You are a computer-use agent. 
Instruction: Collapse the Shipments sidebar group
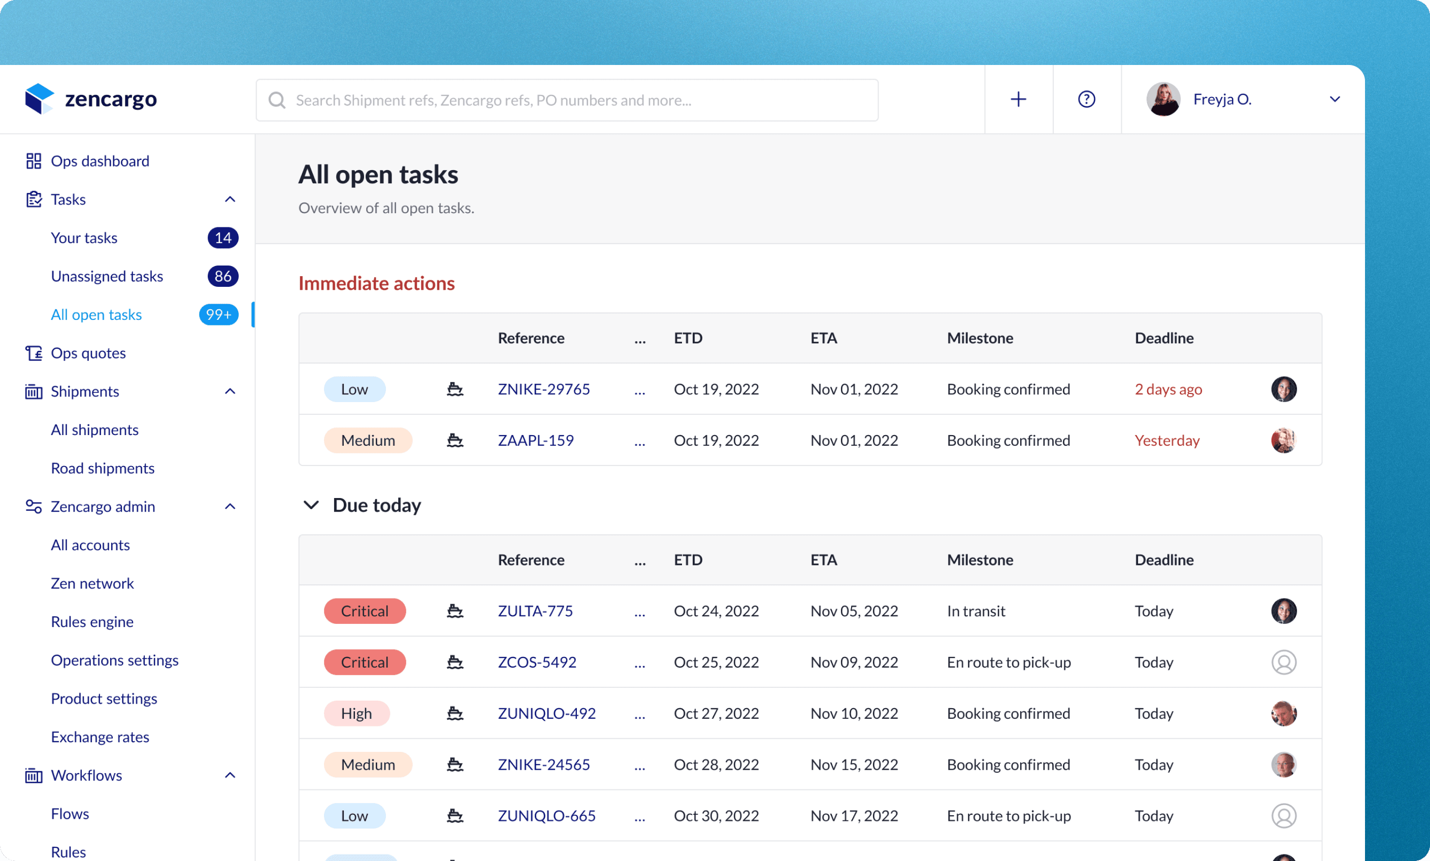pyautogui.click(x=230, y=391)
